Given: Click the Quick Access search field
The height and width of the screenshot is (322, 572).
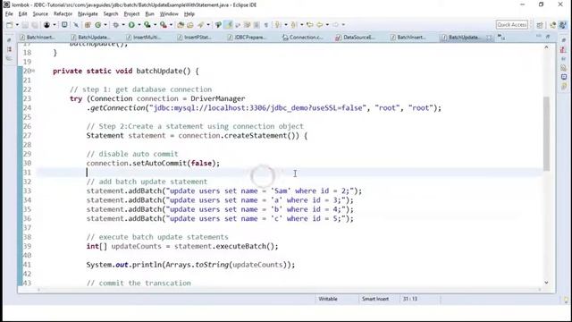Looking at the screenshot, I should pyautogui.click(x=512, y=25).
